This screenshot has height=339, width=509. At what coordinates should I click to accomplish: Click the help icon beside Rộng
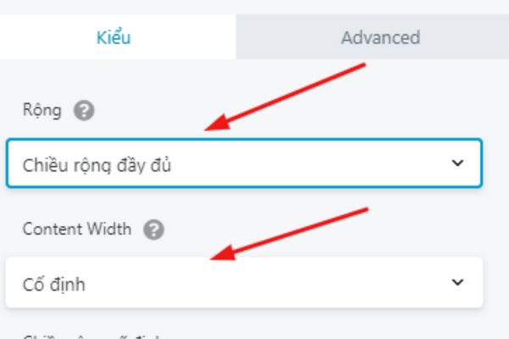82,110
